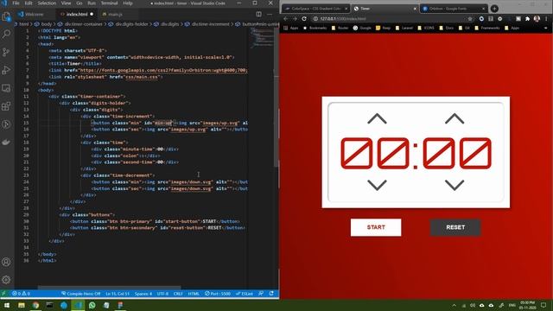Open the Manage gear menu in VS Code
This screenshot has height=311, width=553.
pyautogui.click(x=6, y=280)
